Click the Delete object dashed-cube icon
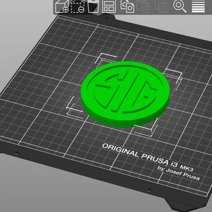 77,6
